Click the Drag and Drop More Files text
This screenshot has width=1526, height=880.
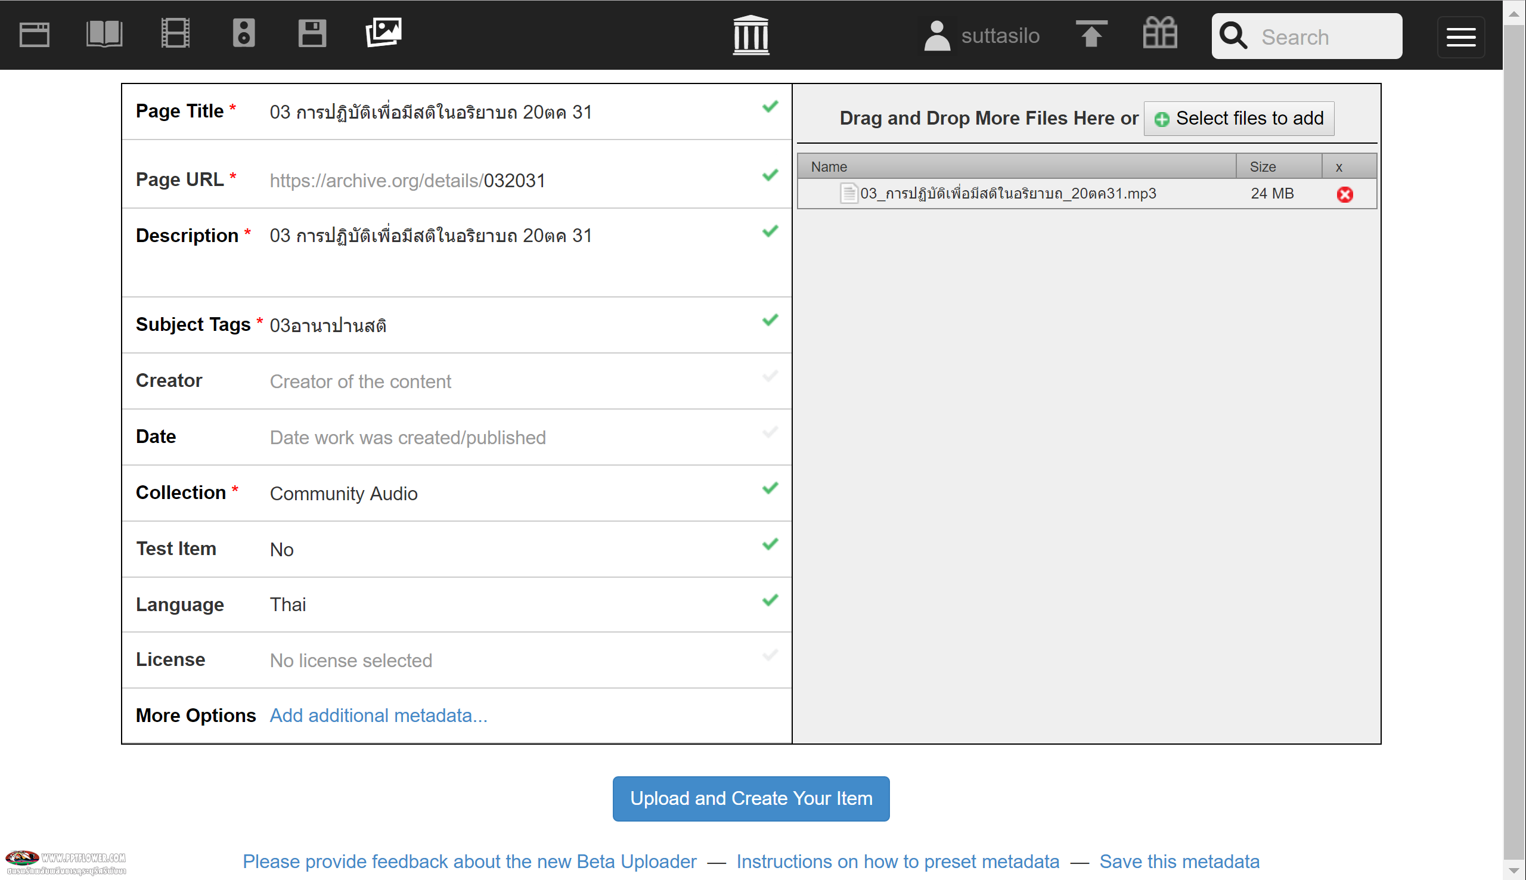989,119
